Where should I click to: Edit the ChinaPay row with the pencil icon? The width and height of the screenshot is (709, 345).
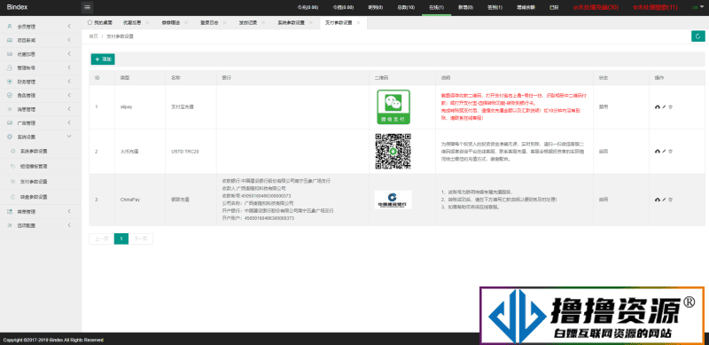664,200
